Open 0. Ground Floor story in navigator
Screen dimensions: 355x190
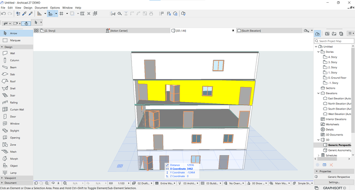pos(337,78)
